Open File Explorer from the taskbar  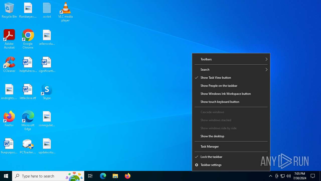tap(115, 176)
